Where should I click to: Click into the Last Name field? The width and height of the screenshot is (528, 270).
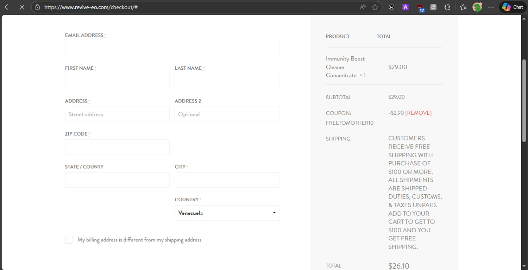point(227,81)
